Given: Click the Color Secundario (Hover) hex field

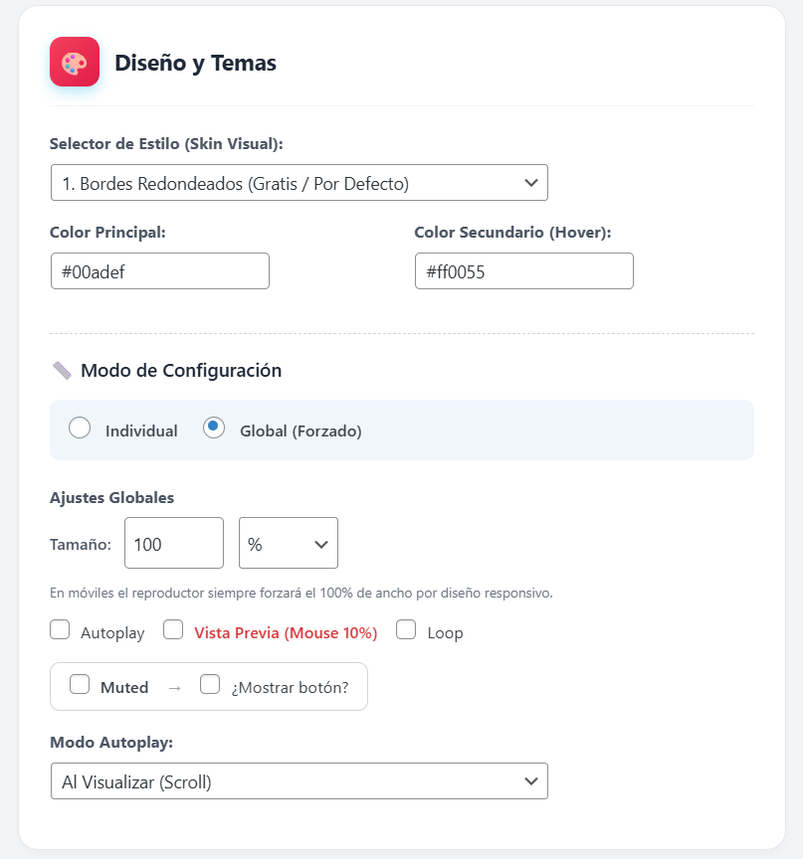Looking at the screenshot, I should 524,271.
